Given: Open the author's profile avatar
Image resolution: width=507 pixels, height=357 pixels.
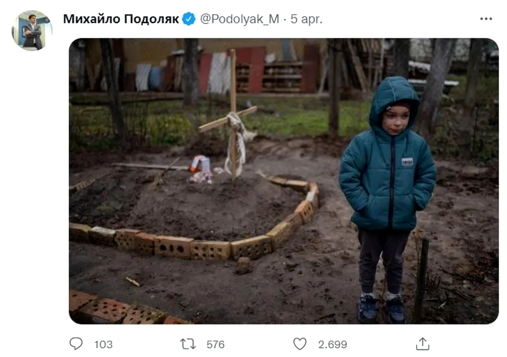Looking at the screenshot, I should coord(32,31).
